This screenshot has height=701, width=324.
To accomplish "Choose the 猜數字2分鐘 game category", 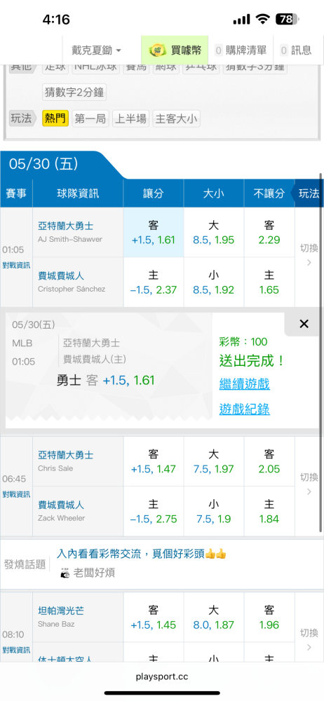I will click(74, 92).
